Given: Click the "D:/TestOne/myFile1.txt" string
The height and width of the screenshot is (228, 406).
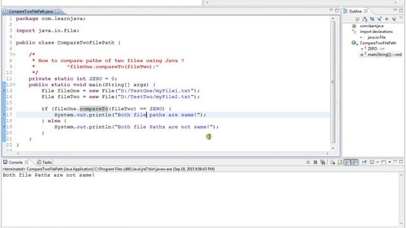Looking at the screenshot, I should pyautogui.click(x=155, y=91).
